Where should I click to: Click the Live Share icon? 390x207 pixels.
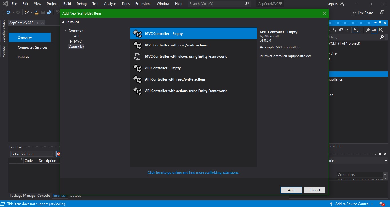pos(354,13)
